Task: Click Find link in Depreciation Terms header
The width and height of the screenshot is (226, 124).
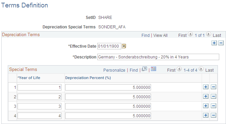Action: pos(145,35)
